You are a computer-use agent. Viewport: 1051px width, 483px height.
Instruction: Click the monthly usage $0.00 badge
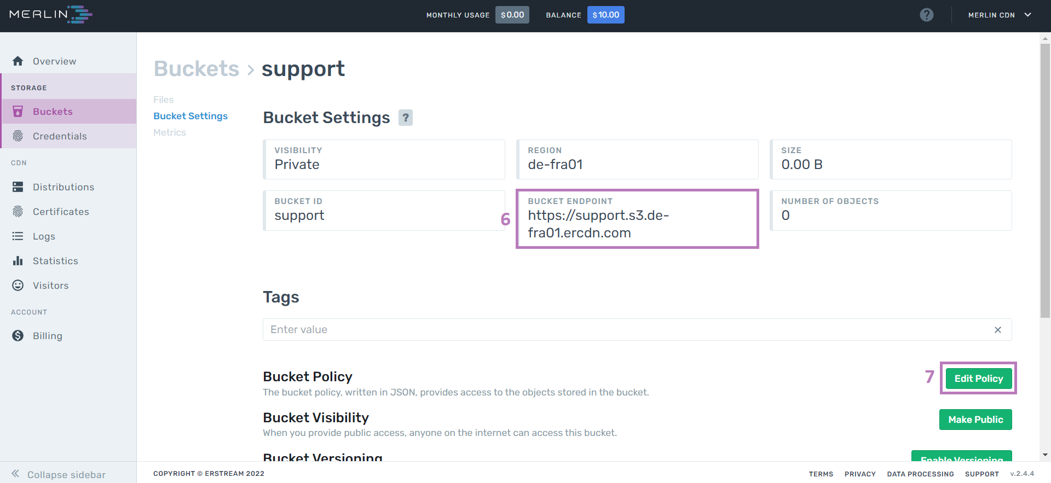point(512,15)
